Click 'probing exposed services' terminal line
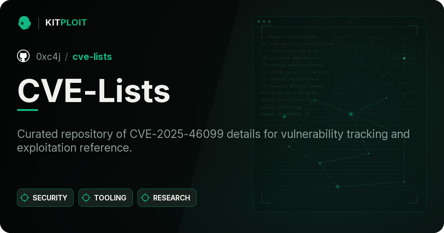The height and width of the screenshot is (233, 444). pyautogui.click(x=292, y=65)
